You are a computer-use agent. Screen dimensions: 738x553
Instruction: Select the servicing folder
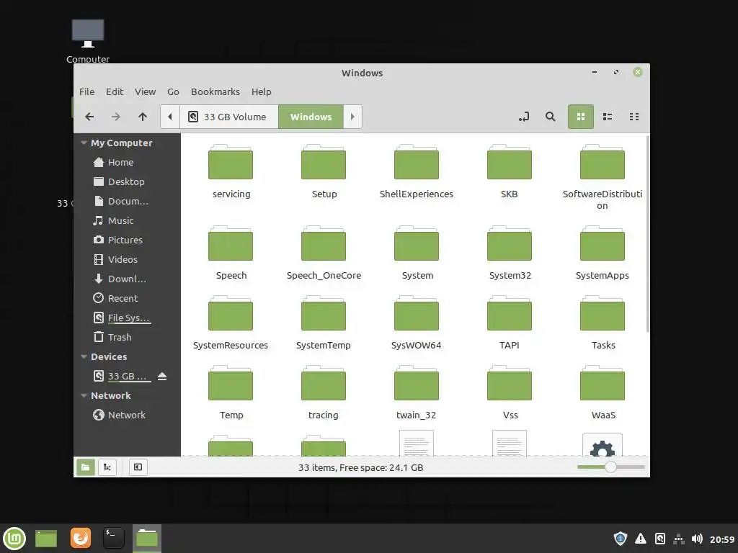[231, 172]
